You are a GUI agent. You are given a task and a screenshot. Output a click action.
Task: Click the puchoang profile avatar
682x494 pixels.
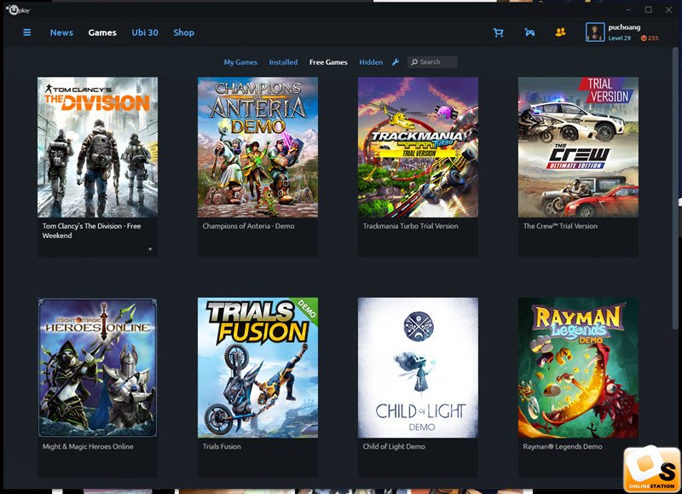tap(595, 32)
